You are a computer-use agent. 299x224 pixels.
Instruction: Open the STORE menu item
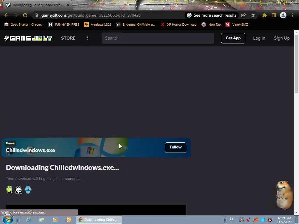68,38
